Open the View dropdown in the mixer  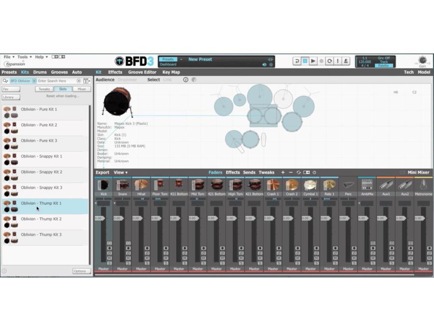pyautogui.click(x=121, y=172)
